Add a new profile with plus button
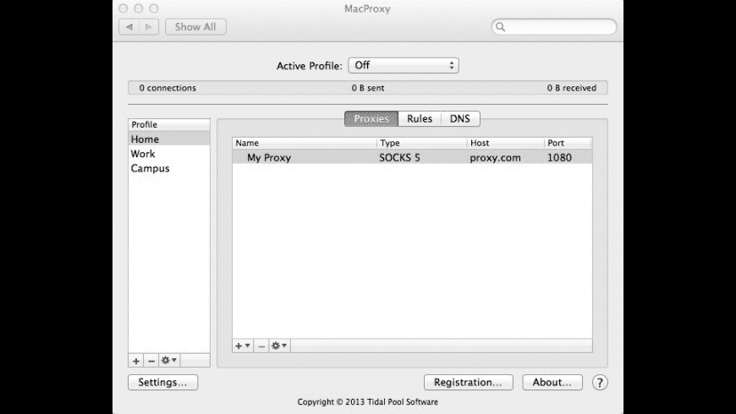The image size is (736, 414). [x=135, y=361]
